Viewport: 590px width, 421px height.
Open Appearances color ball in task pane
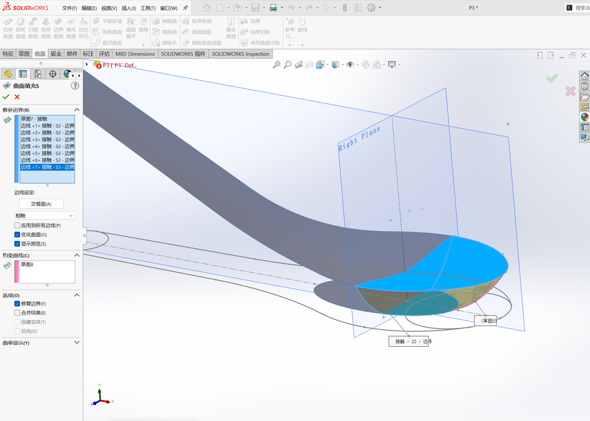[584, 117]
